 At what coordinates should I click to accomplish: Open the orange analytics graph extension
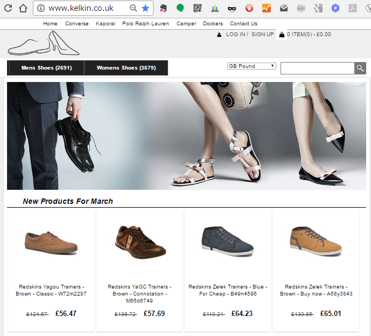(x=267, y=8)
